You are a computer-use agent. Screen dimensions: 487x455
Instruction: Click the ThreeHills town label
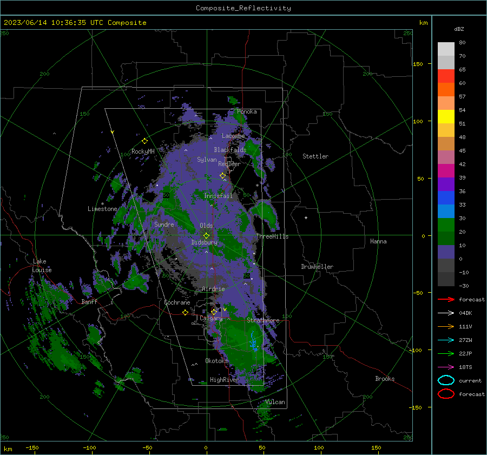point(272,236)
